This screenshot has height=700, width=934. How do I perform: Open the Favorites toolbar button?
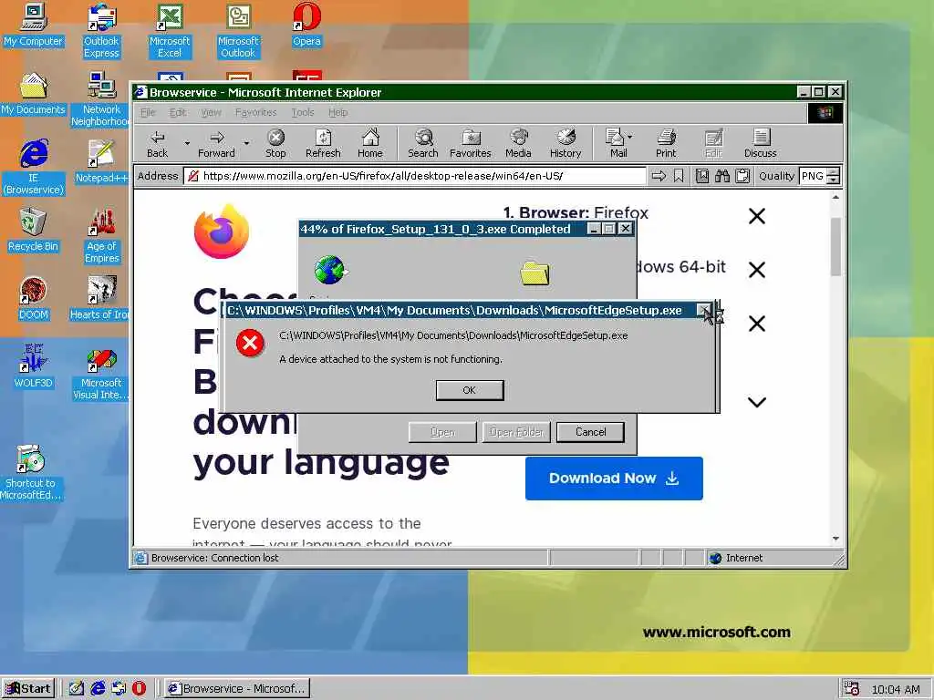471,144
